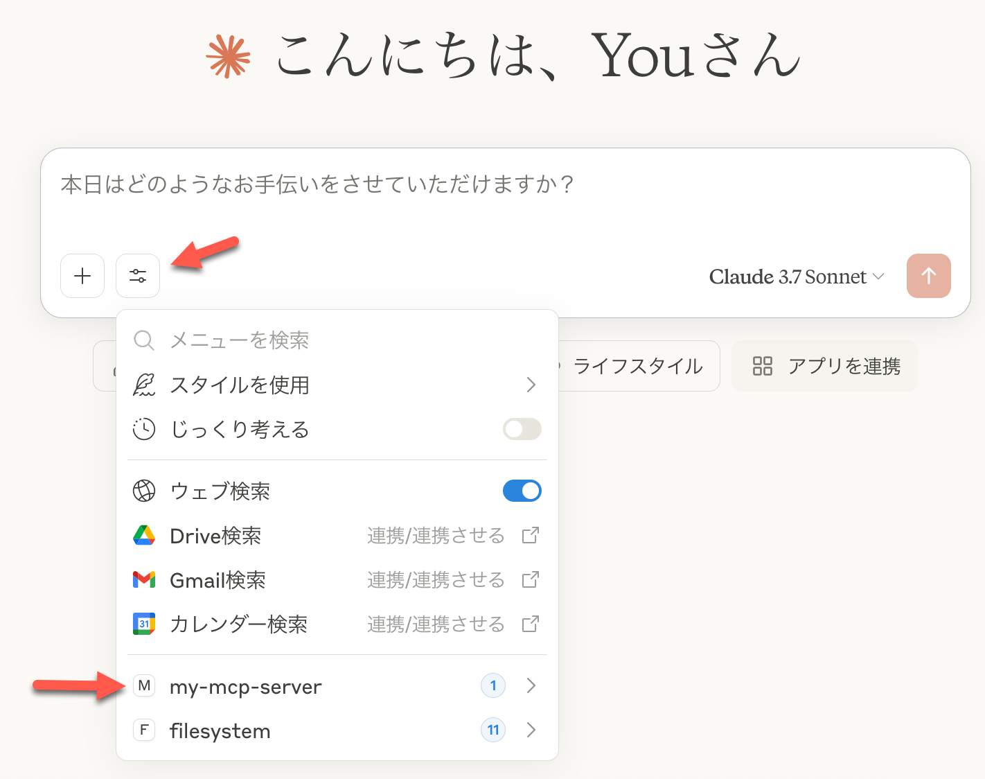Click the Drive検索 external link icon
Image resolution: width=985 pixels, height=779 pixels.
pos(531,535)
